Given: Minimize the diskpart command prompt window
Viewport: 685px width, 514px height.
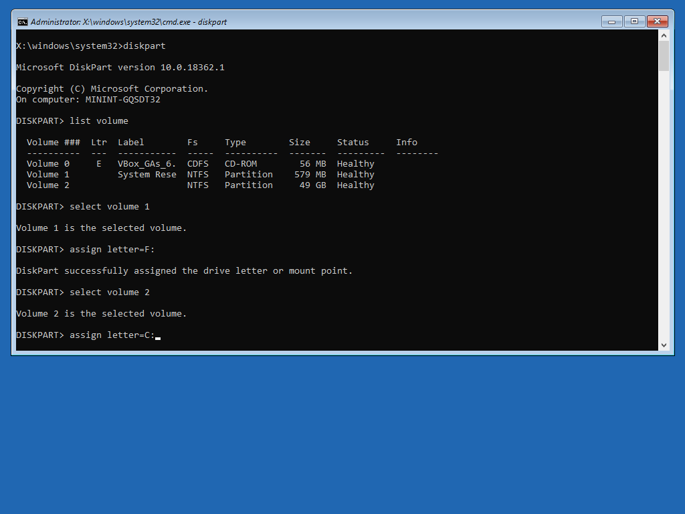Looking at the screenshot, I should click(x=611, y=21).
